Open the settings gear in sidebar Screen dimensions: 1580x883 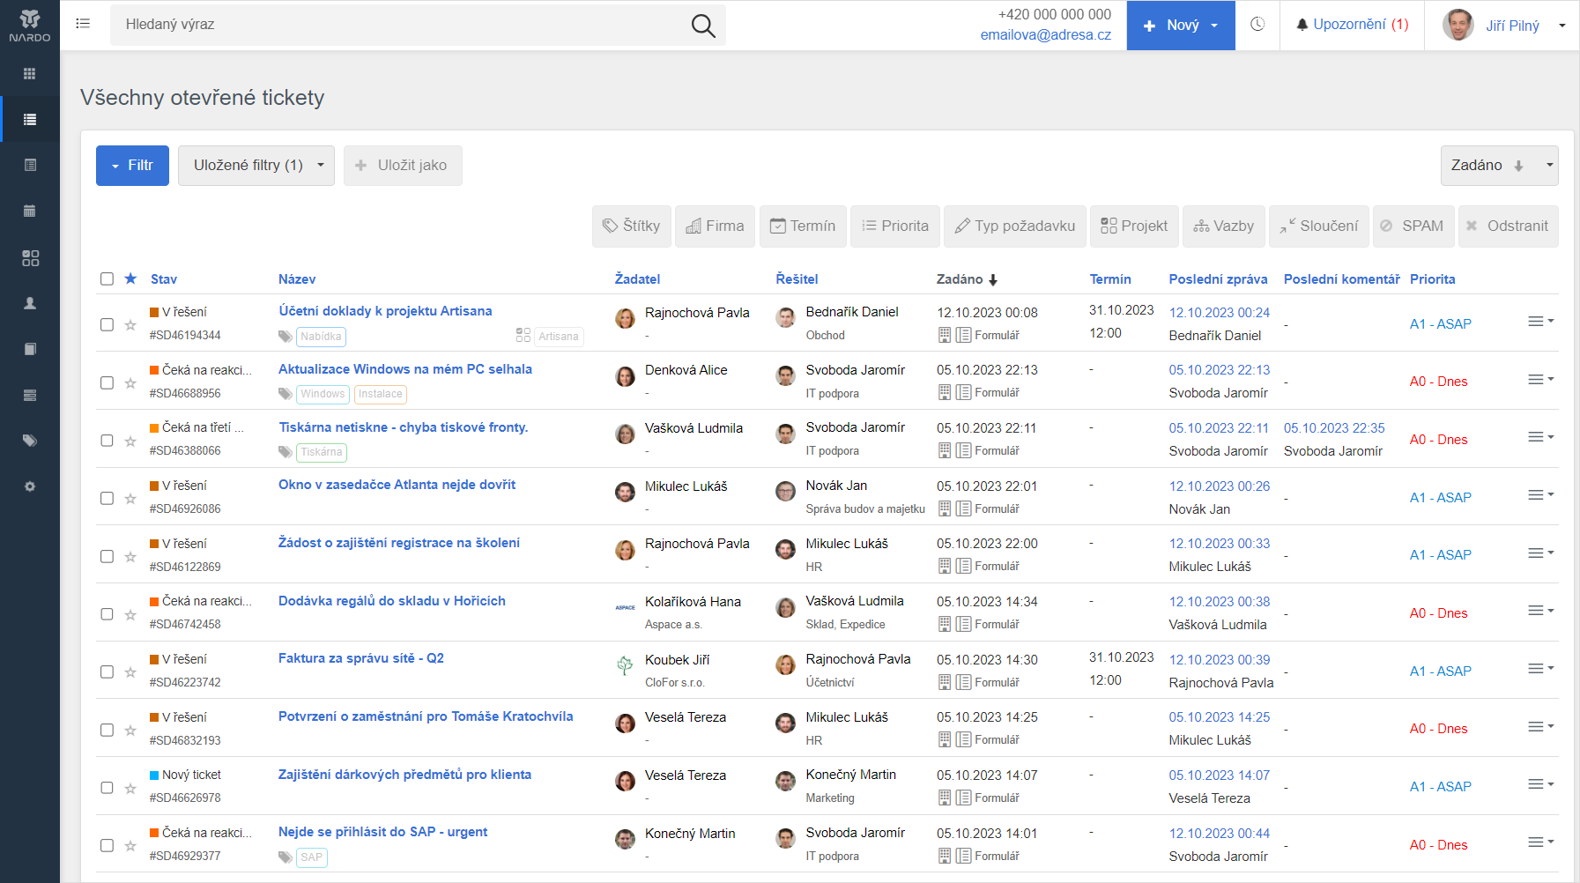pyautogui.click(x=30, y=486)
